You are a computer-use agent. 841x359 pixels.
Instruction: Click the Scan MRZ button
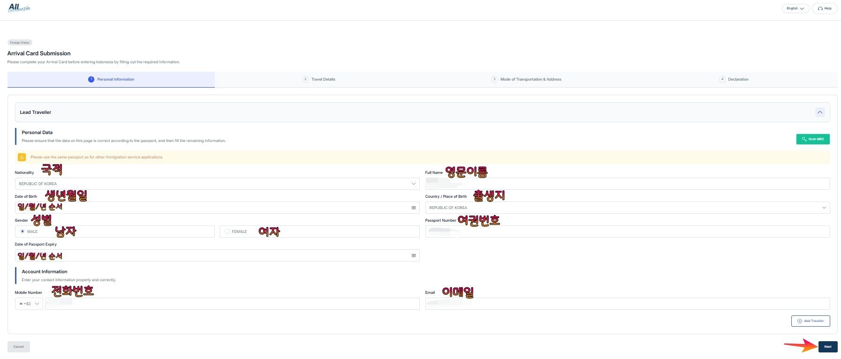tap(813, 139)
